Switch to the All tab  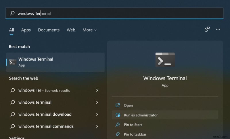tap(11, 30)
